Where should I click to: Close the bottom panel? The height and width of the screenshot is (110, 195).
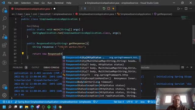191,67
